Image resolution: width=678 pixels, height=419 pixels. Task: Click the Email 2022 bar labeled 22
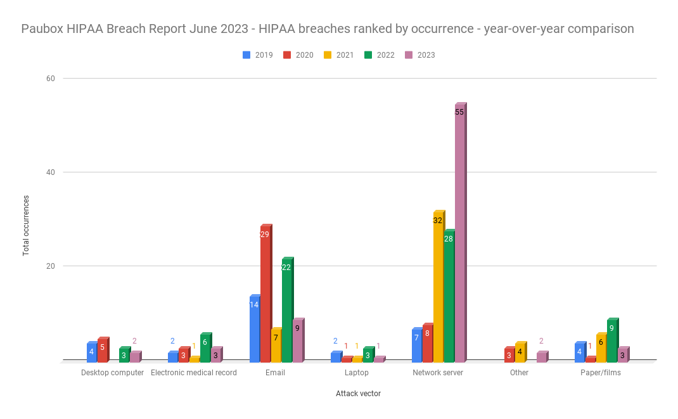[286, 312]
